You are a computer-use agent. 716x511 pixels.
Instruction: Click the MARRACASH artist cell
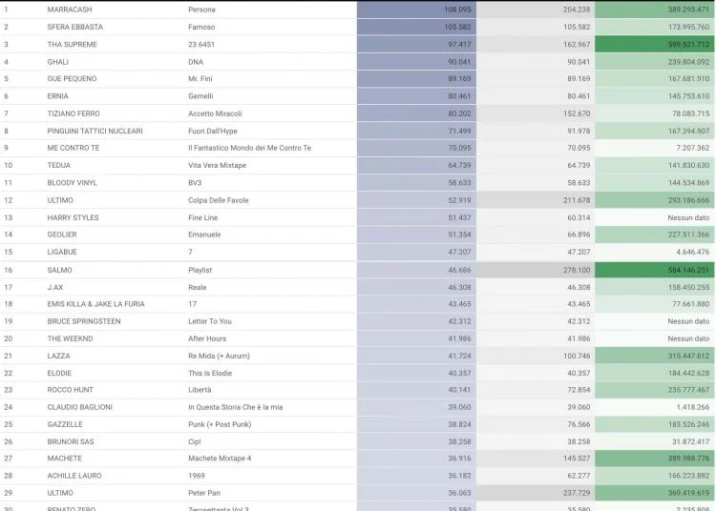(70, 10)
